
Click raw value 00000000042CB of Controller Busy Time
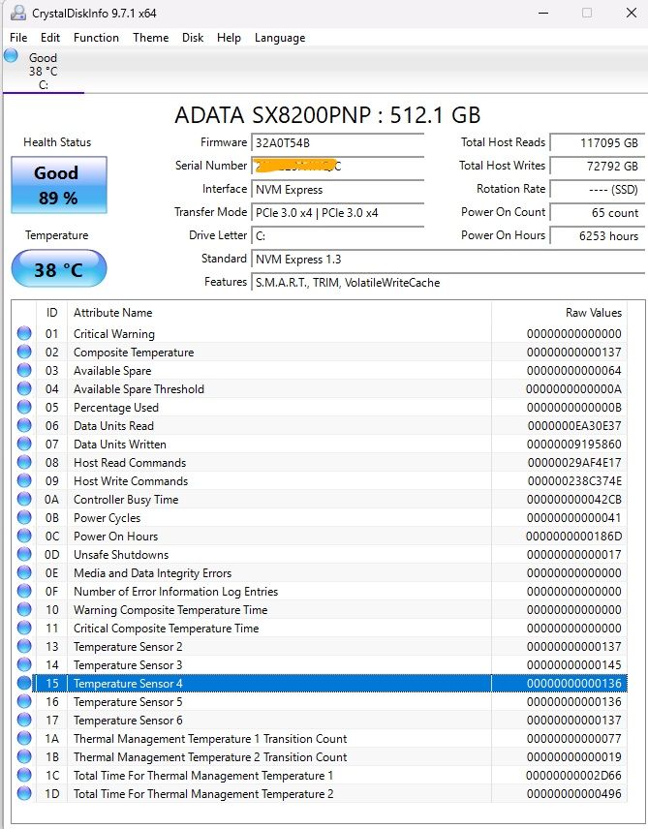tap(574, 499)
